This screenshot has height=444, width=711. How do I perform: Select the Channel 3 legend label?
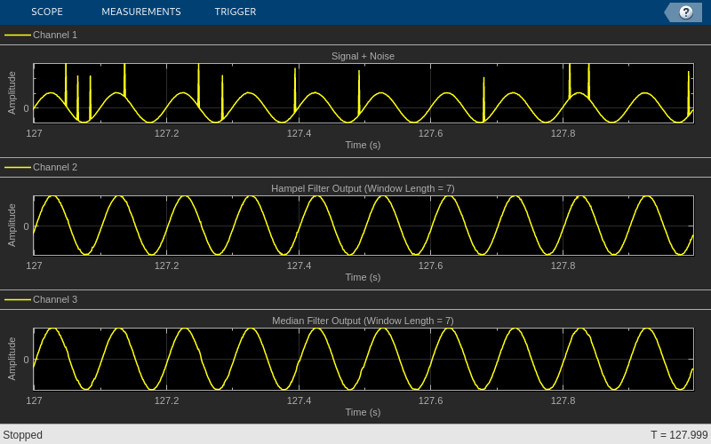55,299
